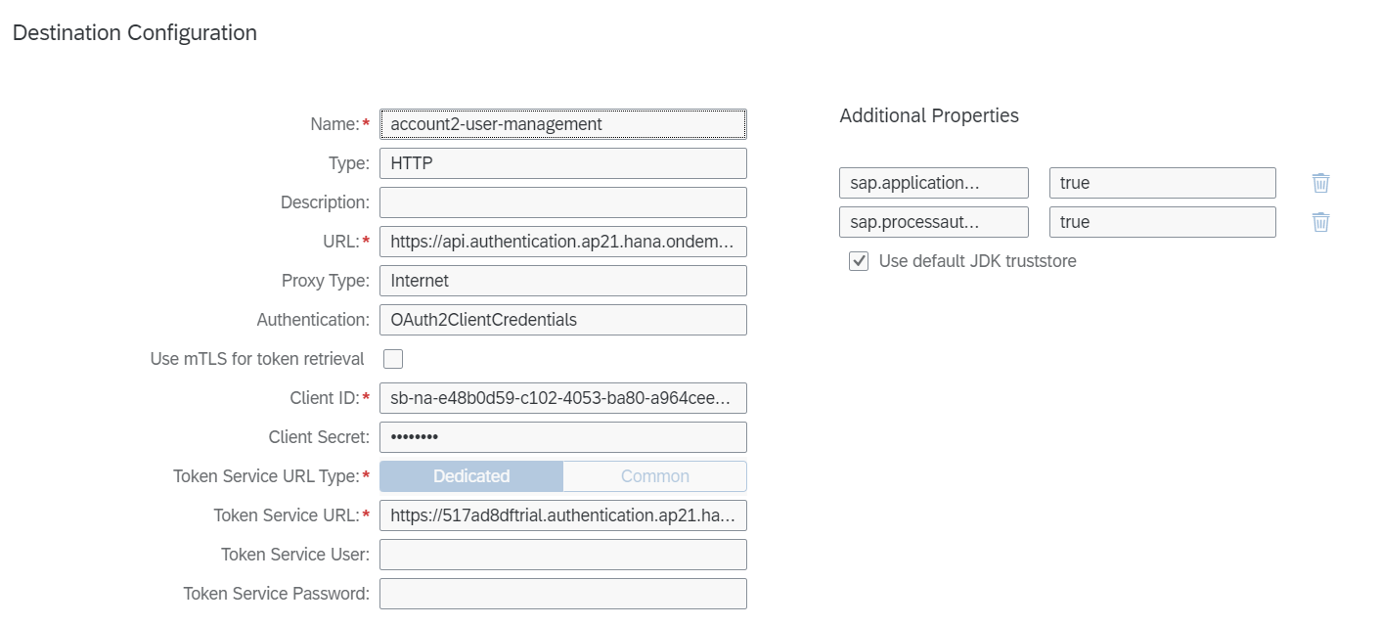This screenshot has height=626, width=1380.
Task: Focus the Client ID input field
Action: (562, 398)
